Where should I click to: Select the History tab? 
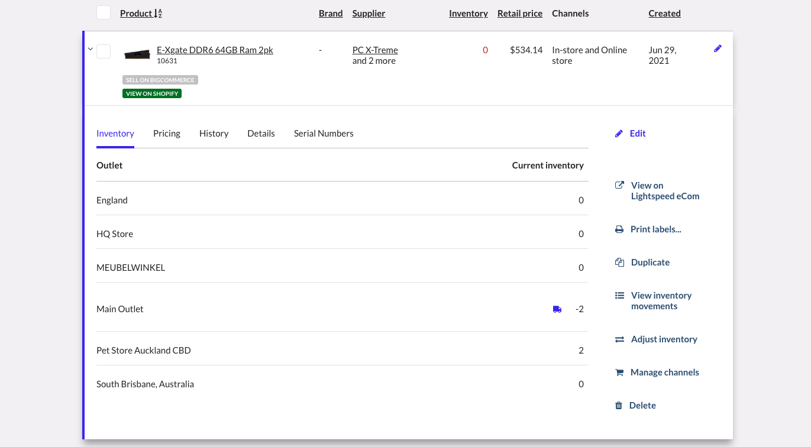click(x=214, y=133)
